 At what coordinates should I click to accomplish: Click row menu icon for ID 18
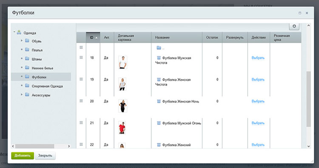click(x=81, y=57)
